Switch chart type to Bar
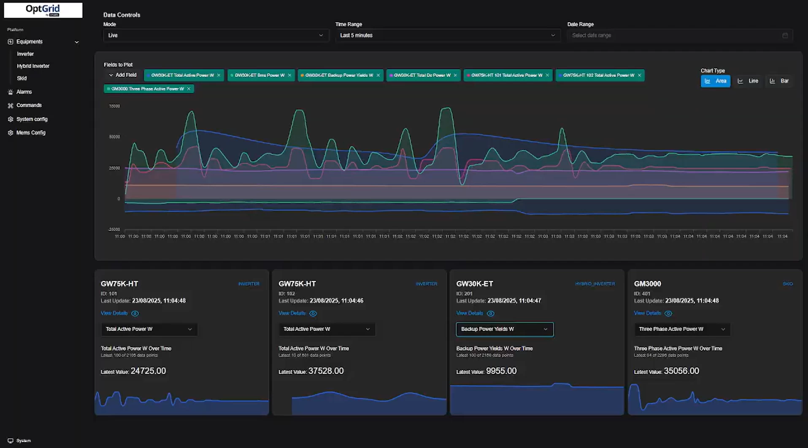The height and width of the screenshot is (448, 808). click(x=779, y=81)
